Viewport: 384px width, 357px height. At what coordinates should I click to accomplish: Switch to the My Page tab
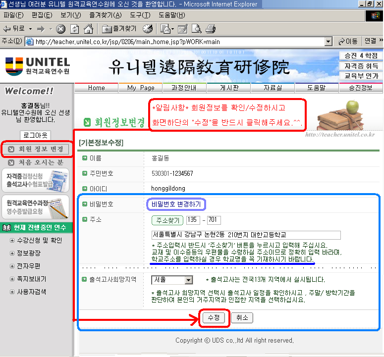tap(141, 88)
